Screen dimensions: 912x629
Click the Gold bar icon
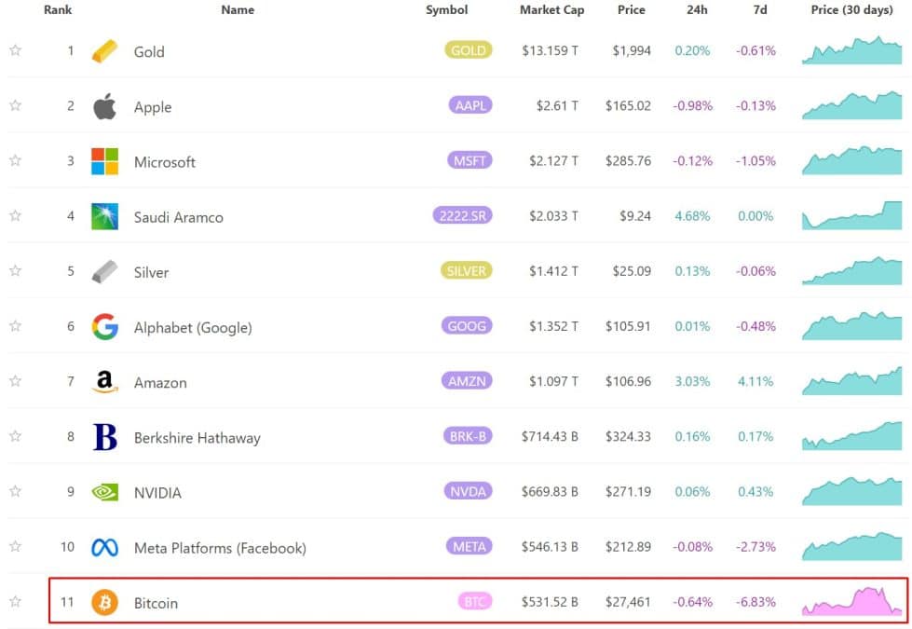point(104,51)
